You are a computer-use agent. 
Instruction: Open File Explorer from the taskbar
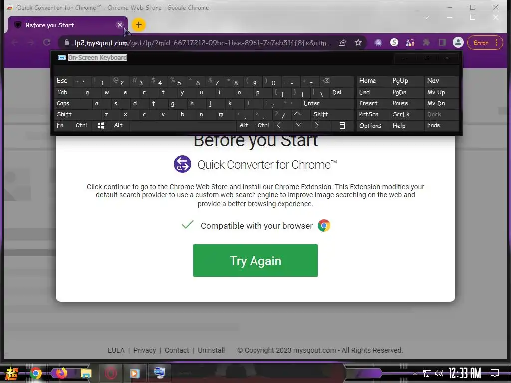click(x=86, y=373)
